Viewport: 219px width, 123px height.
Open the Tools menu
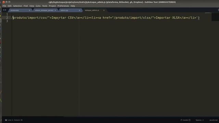[x=45, y=6]
